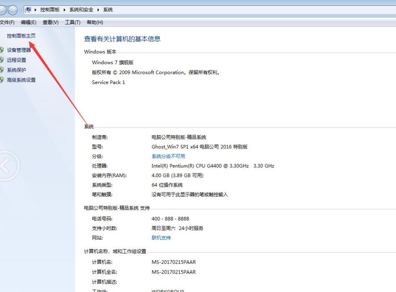Click processor value Intel(R) Pentium(R) CPU G4400
Image resolution: width=396 pixels, height=292 pixels.
[213, 166]
